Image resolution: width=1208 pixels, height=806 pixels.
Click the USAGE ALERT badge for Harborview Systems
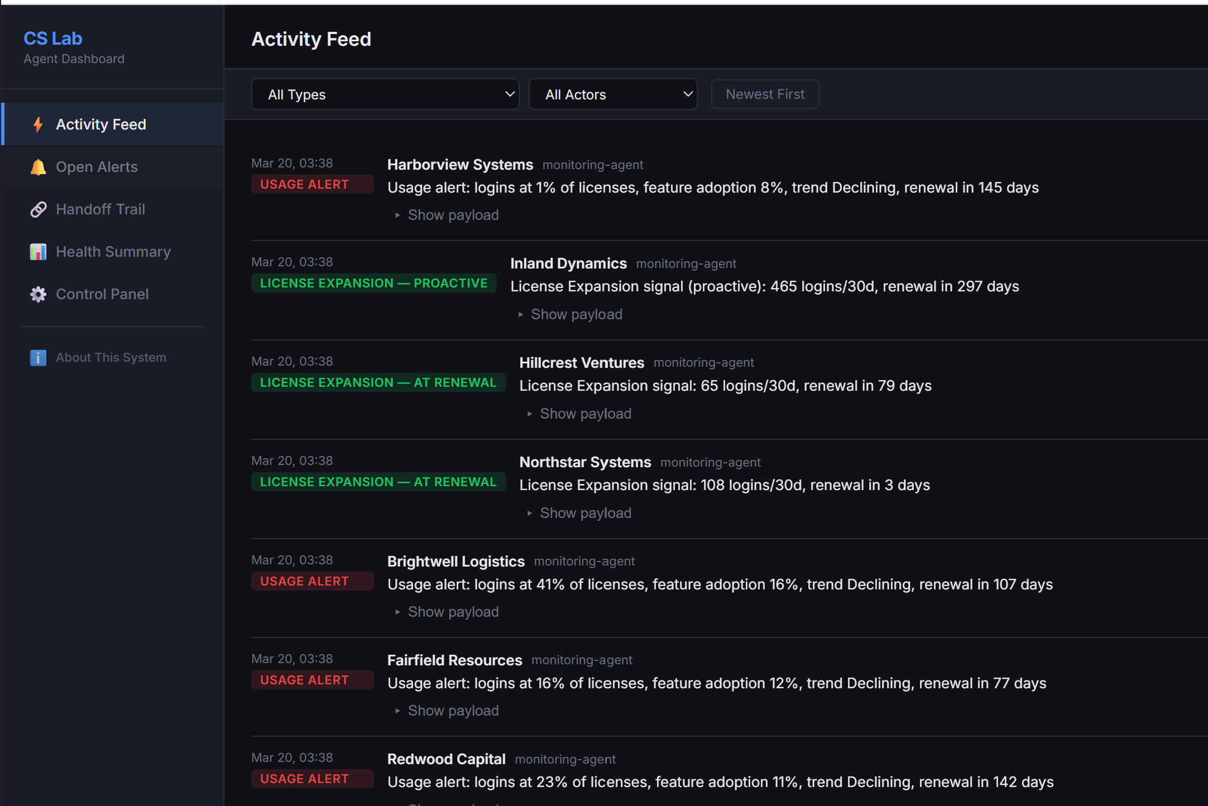[x=313, y=184]
